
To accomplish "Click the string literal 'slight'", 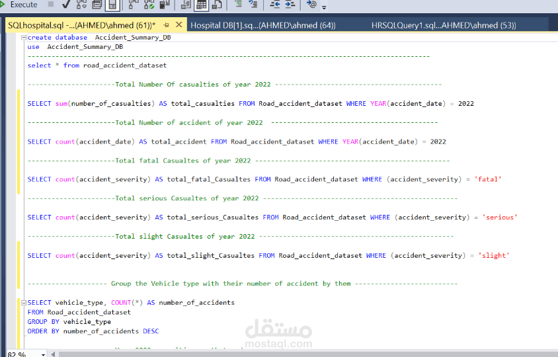I will 494,256.
